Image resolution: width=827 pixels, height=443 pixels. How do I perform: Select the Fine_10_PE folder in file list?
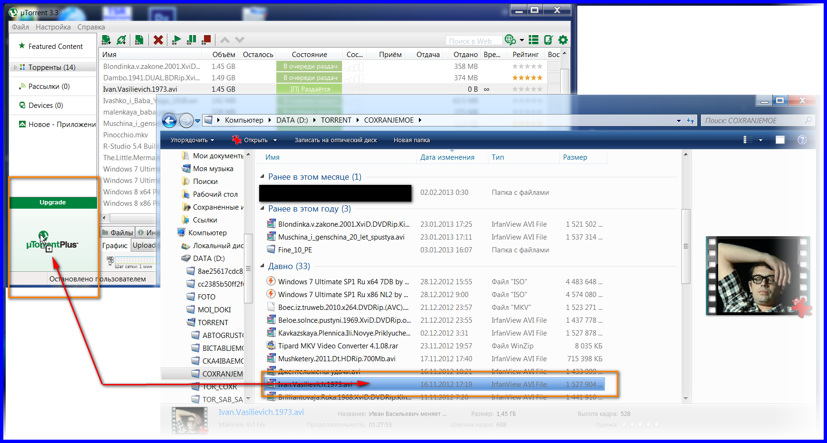[x=295, y=250]
